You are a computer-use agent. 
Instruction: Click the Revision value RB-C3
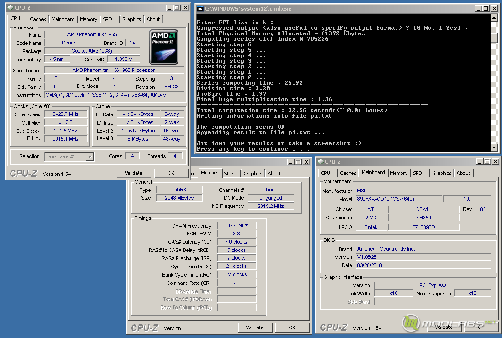point(172,87)
